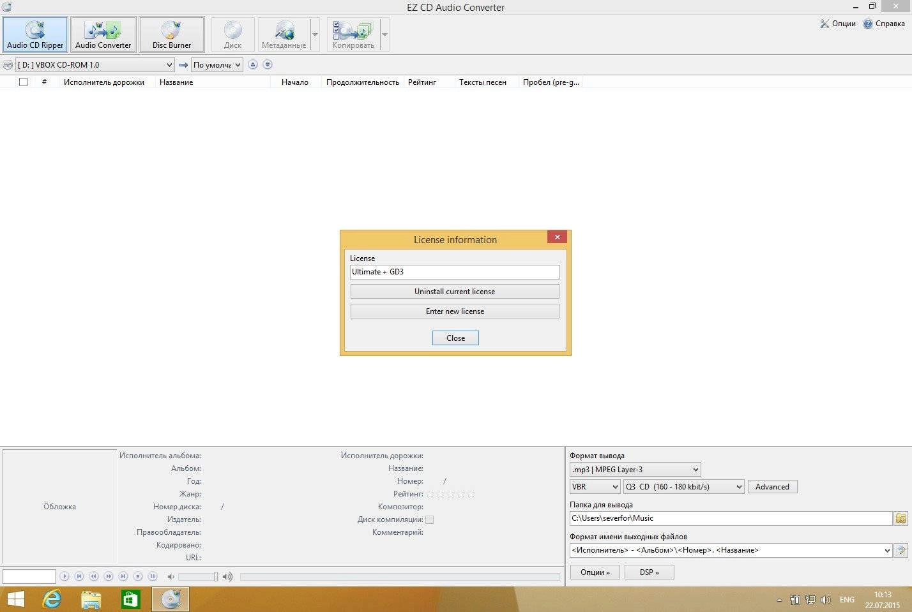912x612 pixels.
Task: Click the Диск toolbar icon
Action: point(232,34)
